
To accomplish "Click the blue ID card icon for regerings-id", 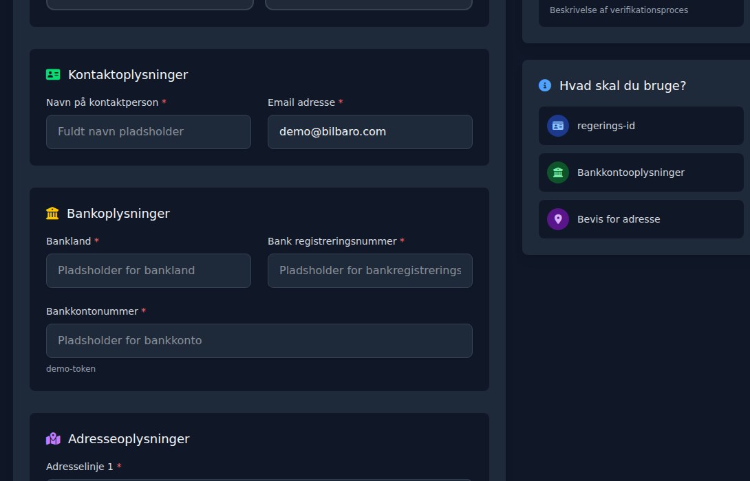I will (x=558, y=126).
